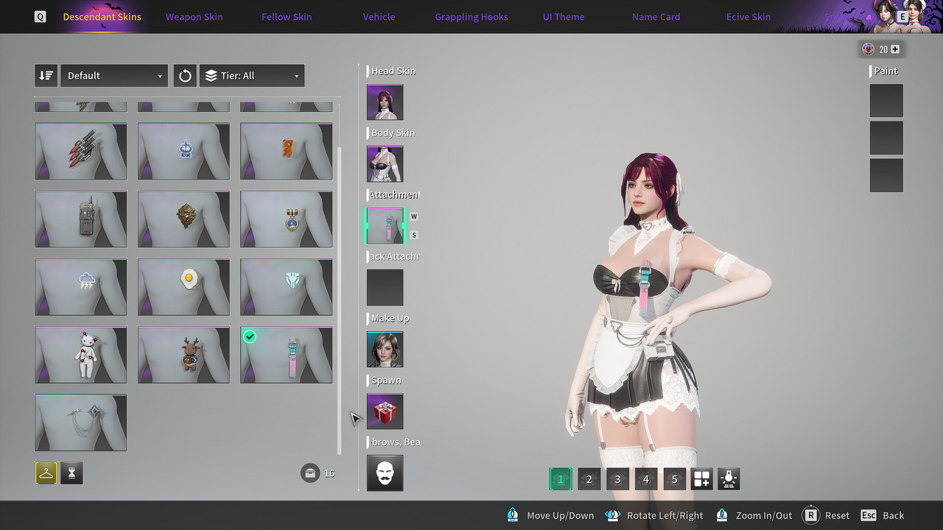The width and height of the screenshot is (943, 530).
Task: Add currency with the plus icon
Action: pos(895,49)
